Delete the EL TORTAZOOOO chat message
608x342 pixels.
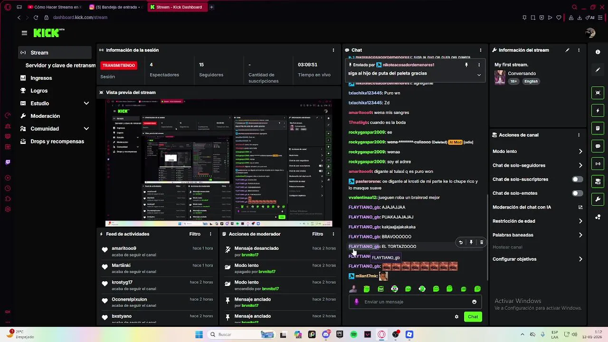481,242
